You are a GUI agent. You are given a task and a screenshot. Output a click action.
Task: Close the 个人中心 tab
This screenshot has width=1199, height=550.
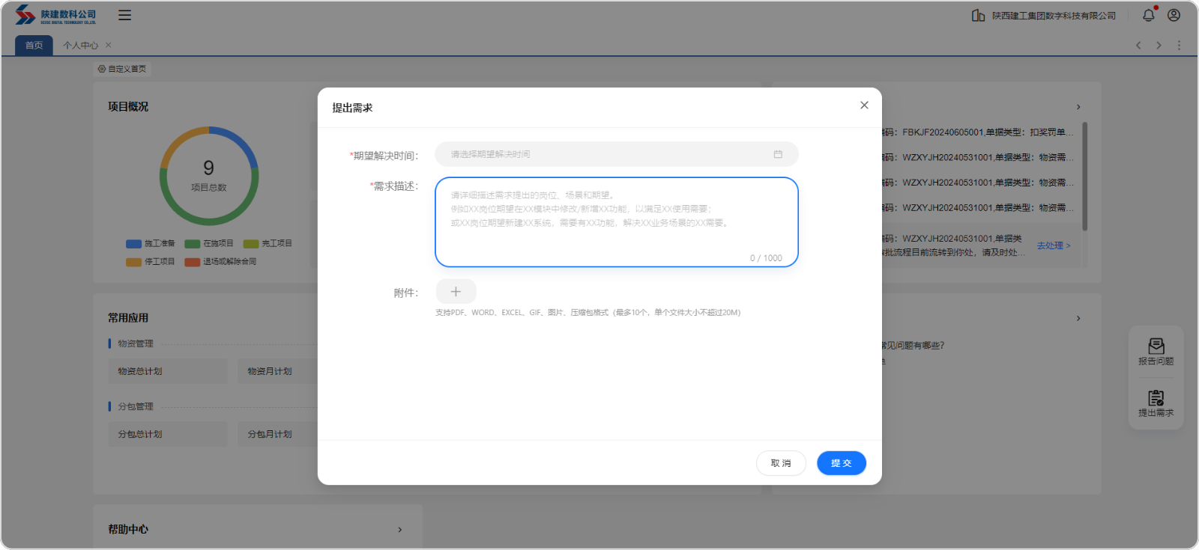(x=109, y=45)
